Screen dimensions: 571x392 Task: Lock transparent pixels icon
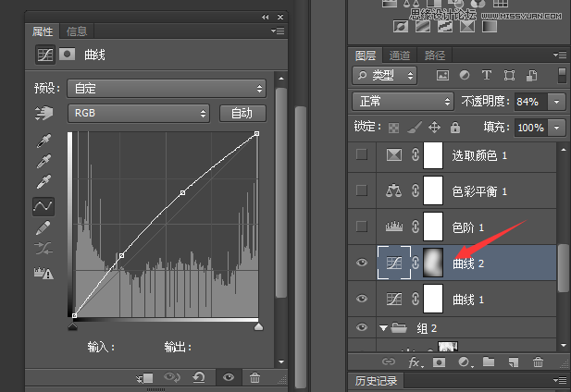pyautogui.click(x=393, y=128)
